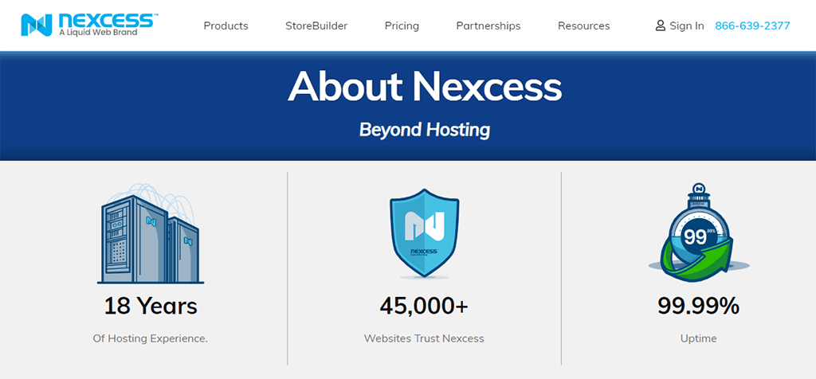Call the 866-639-2377 phone link
This screenshot has width=816, height=379.
click(752, 25)
